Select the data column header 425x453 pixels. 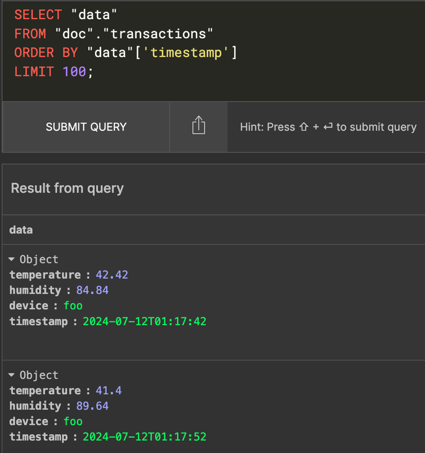tap(21, 229)
